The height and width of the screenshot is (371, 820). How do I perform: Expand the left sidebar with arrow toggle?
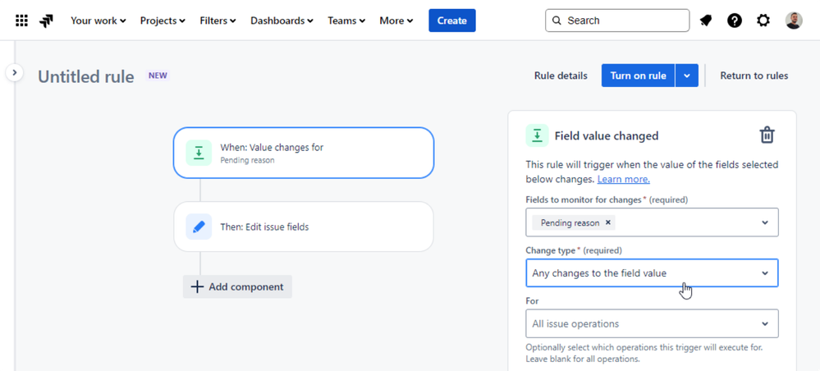tap(15, 73)
